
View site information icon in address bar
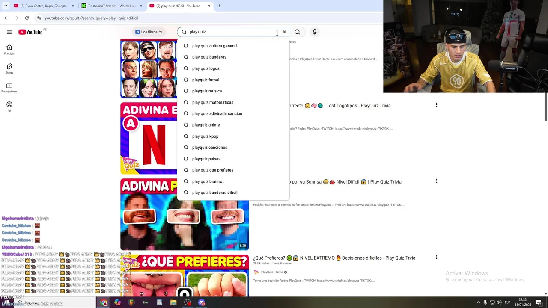click(39, 18)
